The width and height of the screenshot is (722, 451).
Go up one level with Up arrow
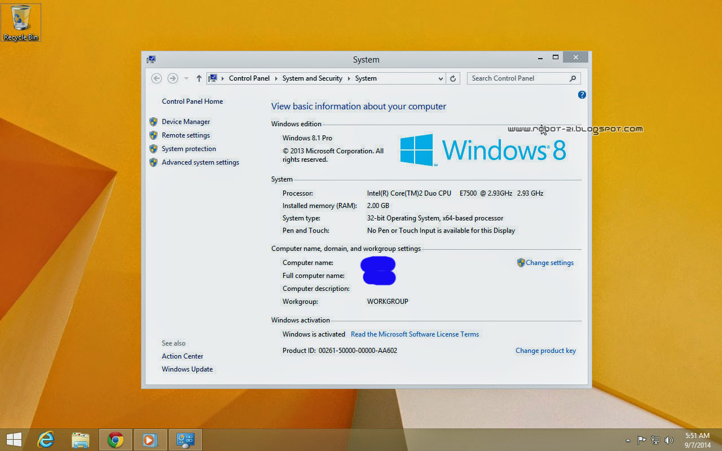[199, 78]
